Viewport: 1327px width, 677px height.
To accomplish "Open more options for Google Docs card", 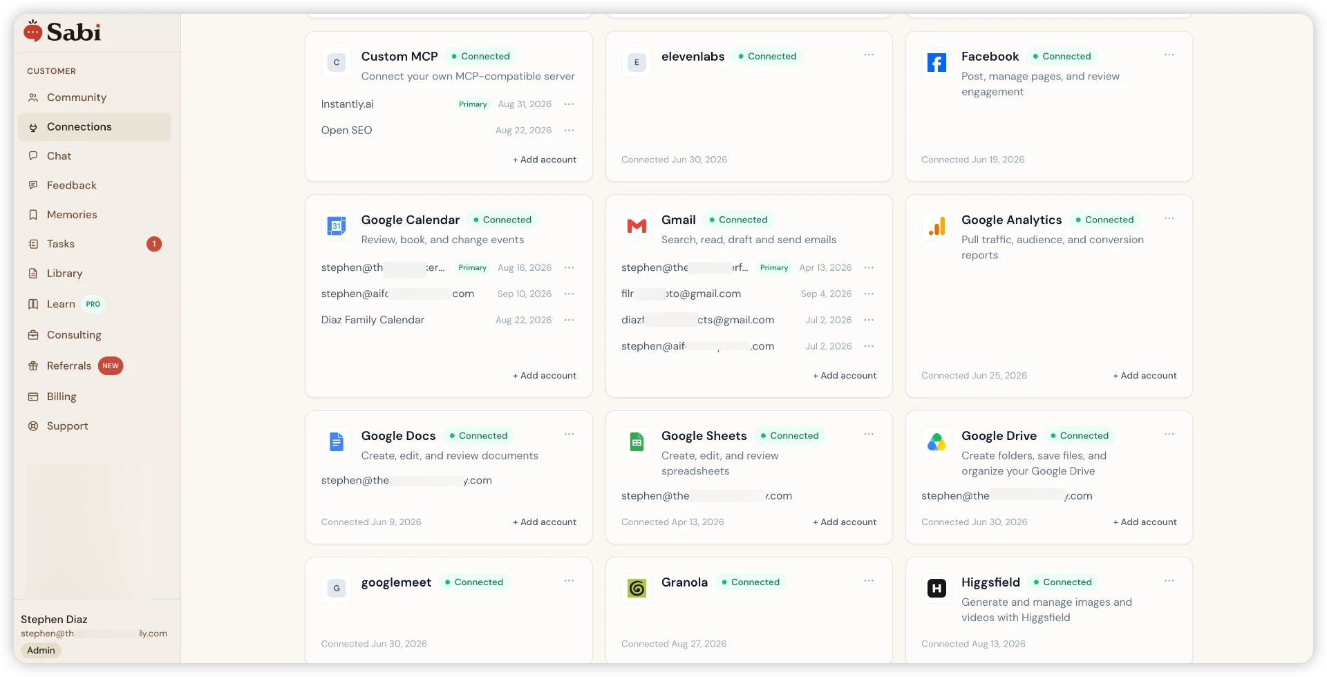I will pos(569,435).
